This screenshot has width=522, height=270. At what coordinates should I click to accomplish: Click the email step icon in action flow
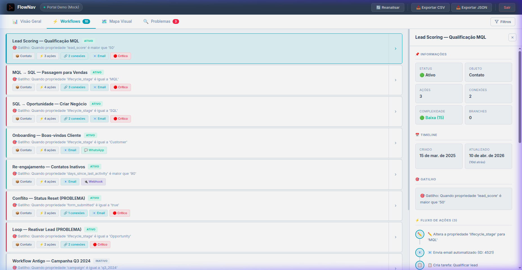pyautogui.click(x=420, y=253)
